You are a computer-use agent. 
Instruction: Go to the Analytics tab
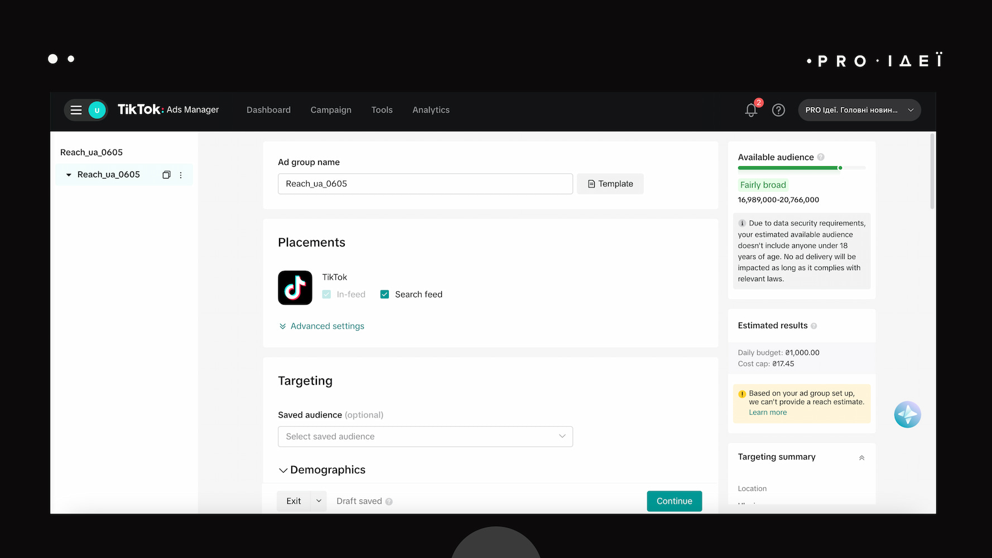tap(431, 110)
